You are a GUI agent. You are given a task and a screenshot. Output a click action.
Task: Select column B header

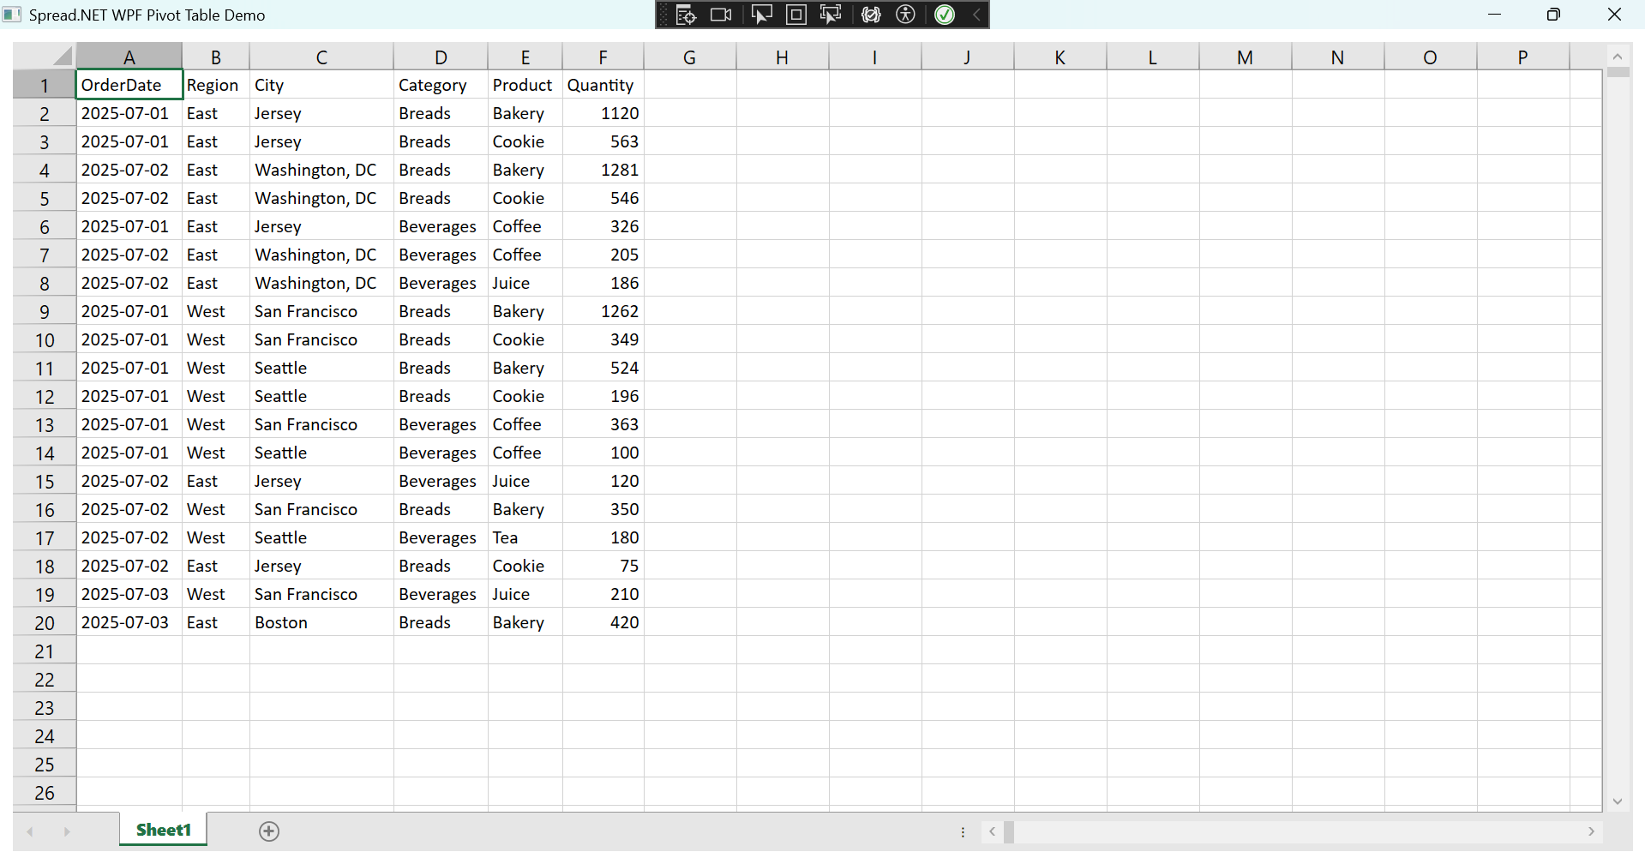tap(216, 57)
